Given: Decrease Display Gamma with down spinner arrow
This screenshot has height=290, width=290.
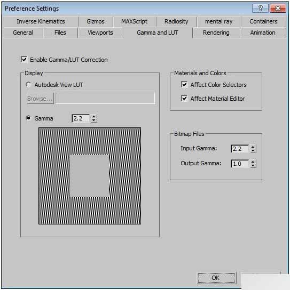Looking at the screenshot, I should point(94,120).
